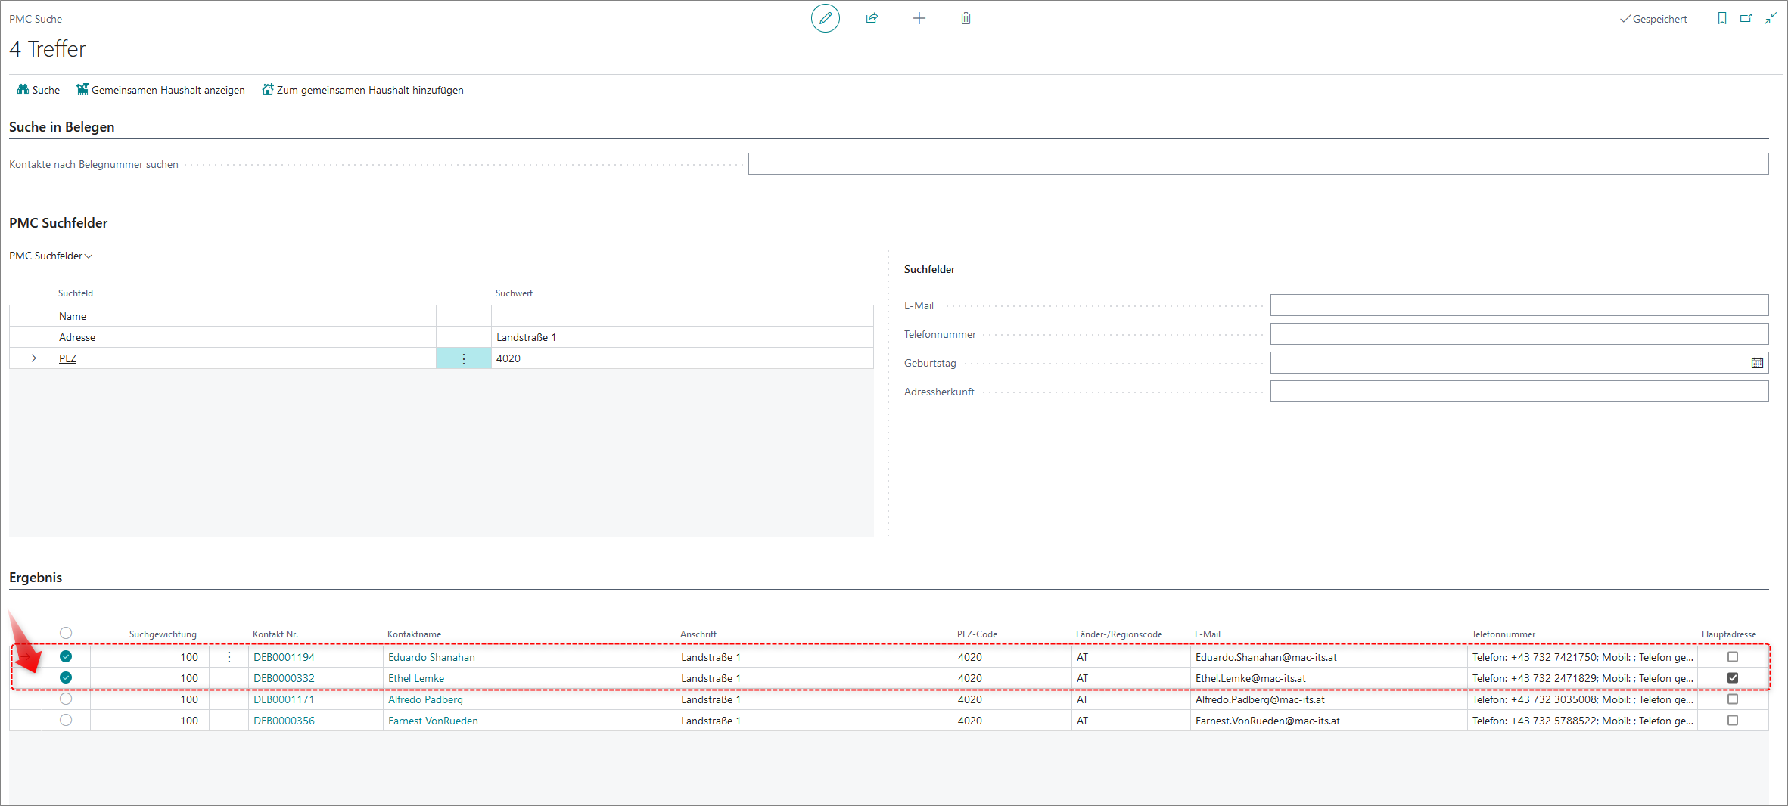Collapse the PMC Suchfelder section heading
Viewport: 1788px width, 806px height.
pos(58,223)
